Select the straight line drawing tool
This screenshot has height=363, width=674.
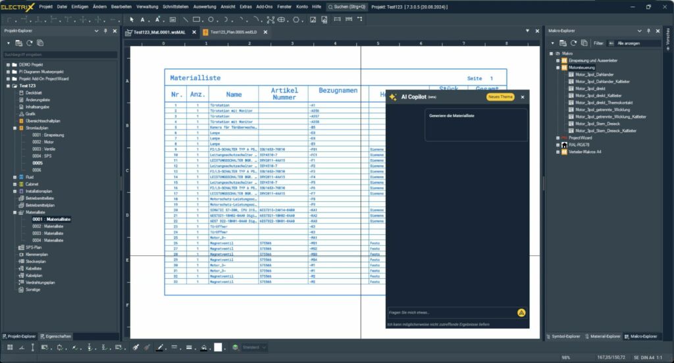[186, 20]
